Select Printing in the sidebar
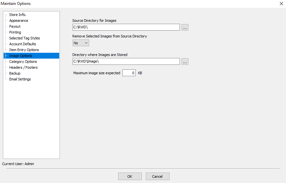 click(15, 32)
